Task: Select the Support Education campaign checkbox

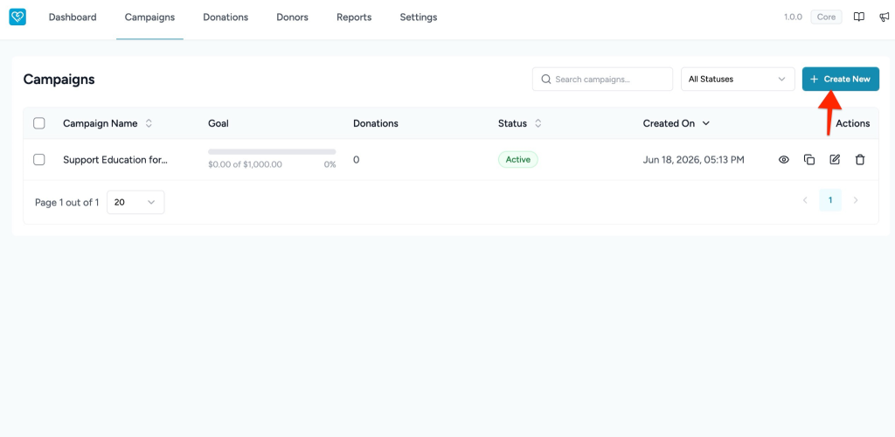Action: pos(38,160)
